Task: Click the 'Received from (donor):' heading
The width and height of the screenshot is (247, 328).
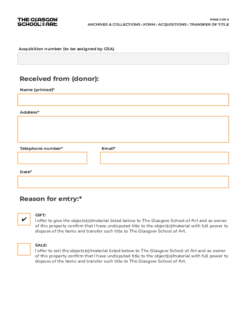Action: click(x=59, y=79)
